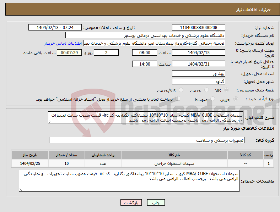Screen dimensions: 280x212
Task: Click the goods group field تجهیزات پزشکی و سلامت
Action: [147, 140]
